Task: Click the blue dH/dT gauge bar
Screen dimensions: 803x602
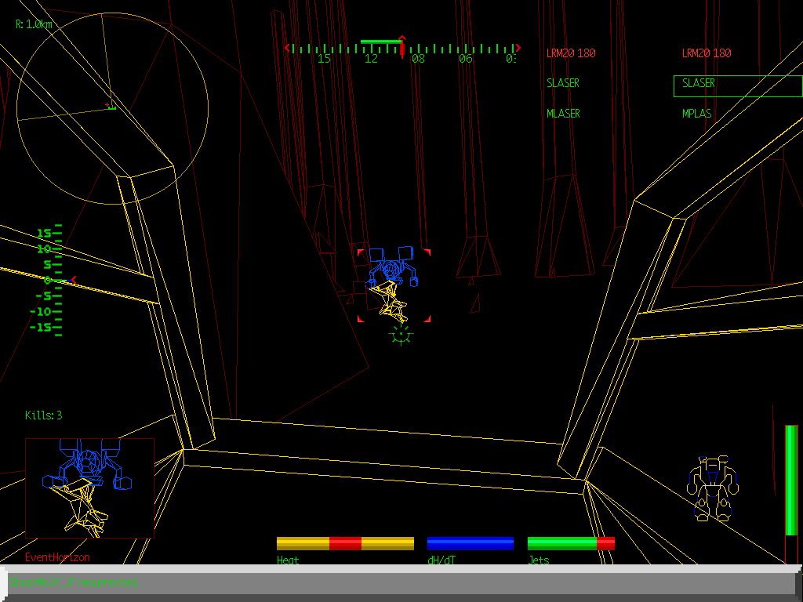Action: pyautogui.click(x=471, y=543)
